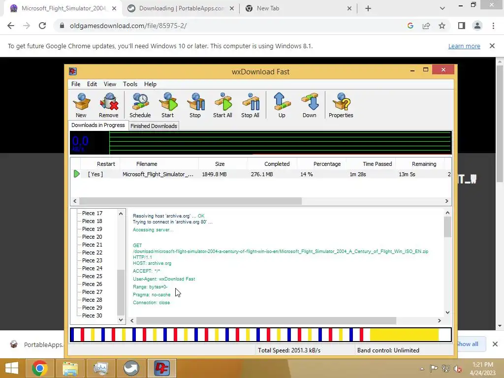This screenshot has width=504, height=378.
Task: Switch to Downloading PortableApps browser tab
Action: (x=181, y=8)
